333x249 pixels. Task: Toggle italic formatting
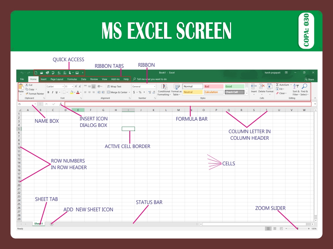pyautogui.click(x=52, y=92)
